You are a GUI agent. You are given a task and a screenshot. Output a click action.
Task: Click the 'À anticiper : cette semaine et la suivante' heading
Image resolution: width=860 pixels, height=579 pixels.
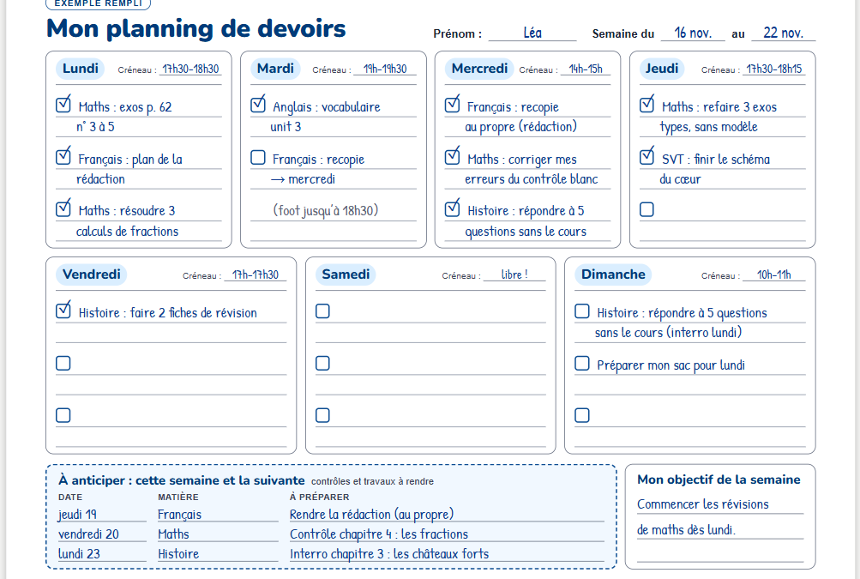182,480
